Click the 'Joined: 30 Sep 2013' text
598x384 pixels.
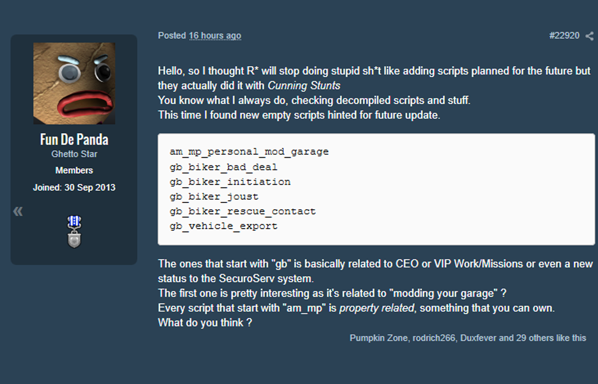point(74,187)
